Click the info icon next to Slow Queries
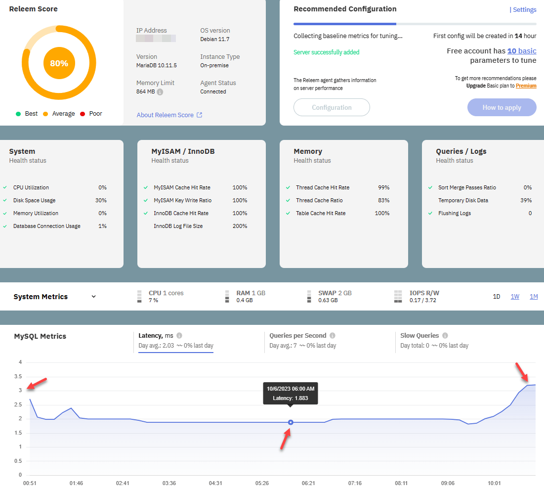Viewport: 544px width, 491px height. 445,335
